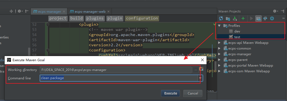Select ecps-parent in Maven Projects tree
Screen dimensions: 287x101
[x=238, y=60]
